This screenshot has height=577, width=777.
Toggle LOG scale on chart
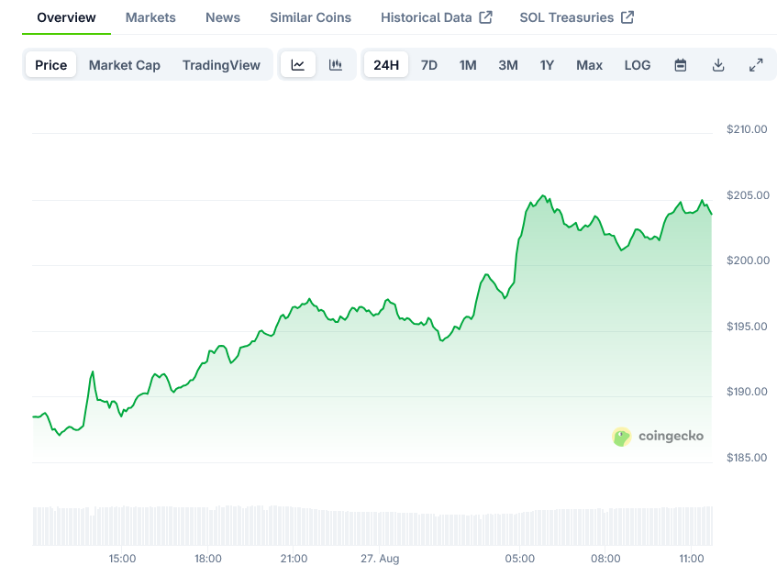tap(638, 65)
